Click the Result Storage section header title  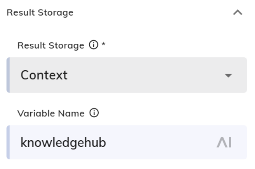pos(40,13)
